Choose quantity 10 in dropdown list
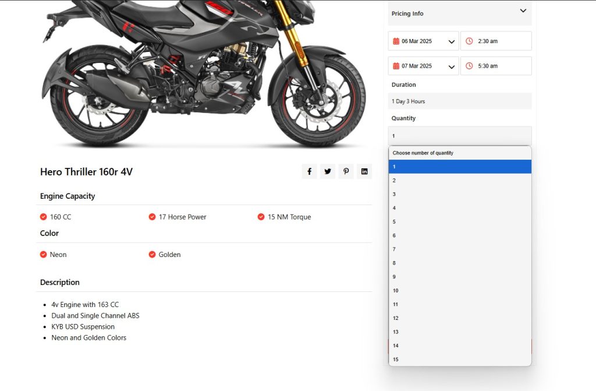Viewport: 596px width, 391px height. coord(460,290)
